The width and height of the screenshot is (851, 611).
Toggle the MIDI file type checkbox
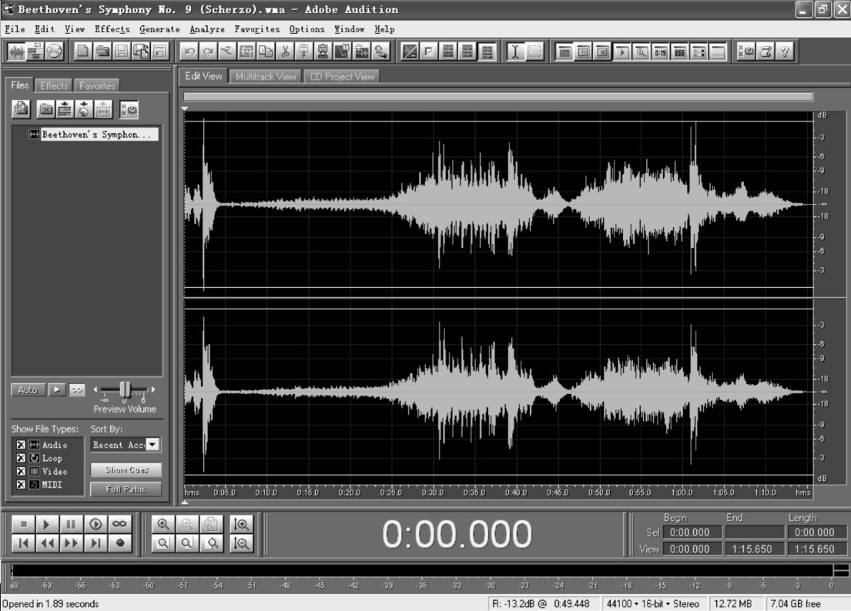point(21,485)
